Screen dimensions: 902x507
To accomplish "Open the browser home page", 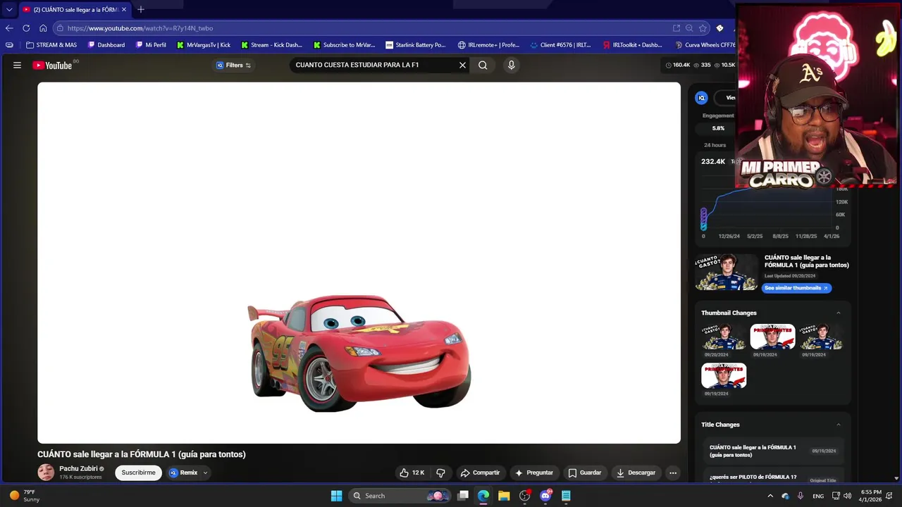I will pyautogui.click(x=43, y=28).
